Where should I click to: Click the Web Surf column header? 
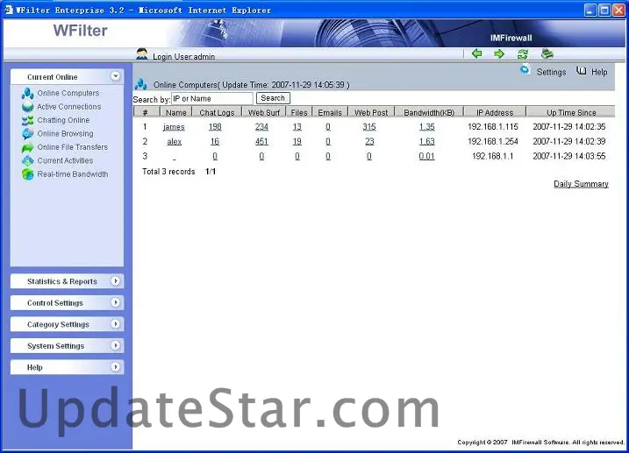[x=264, y=112]
